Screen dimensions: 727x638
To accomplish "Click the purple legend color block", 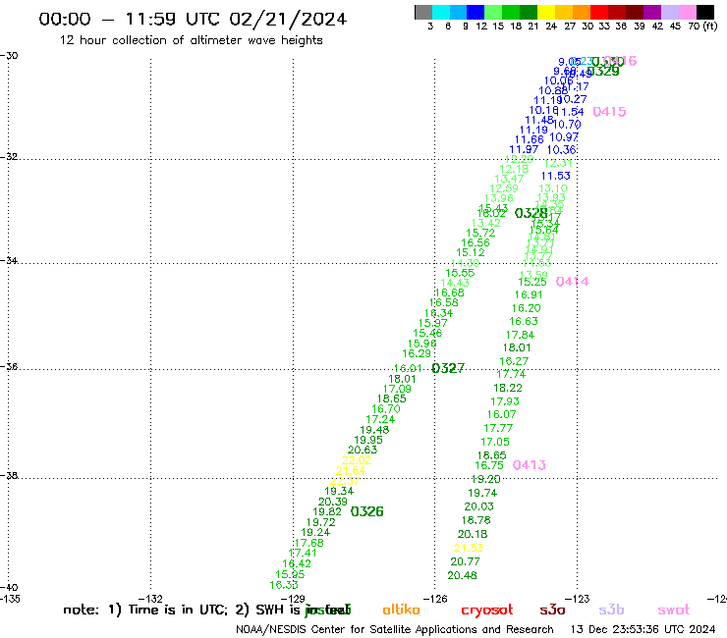I will [652, 12].
